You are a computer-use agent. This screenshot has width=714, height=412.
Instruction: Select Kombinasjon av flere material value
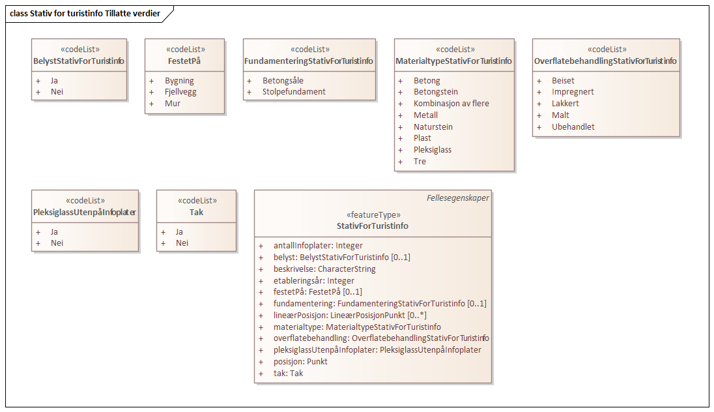coord(451,104)
